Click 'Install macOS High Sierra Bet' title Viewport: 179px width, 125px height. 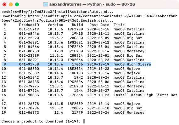[x=145, y=95]
